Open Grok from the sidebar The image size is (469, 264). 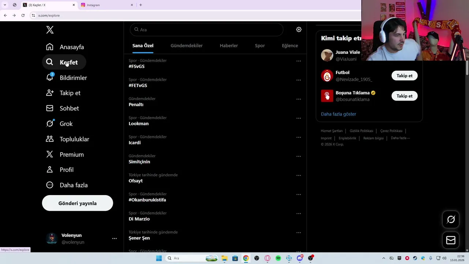coord(59,124)
